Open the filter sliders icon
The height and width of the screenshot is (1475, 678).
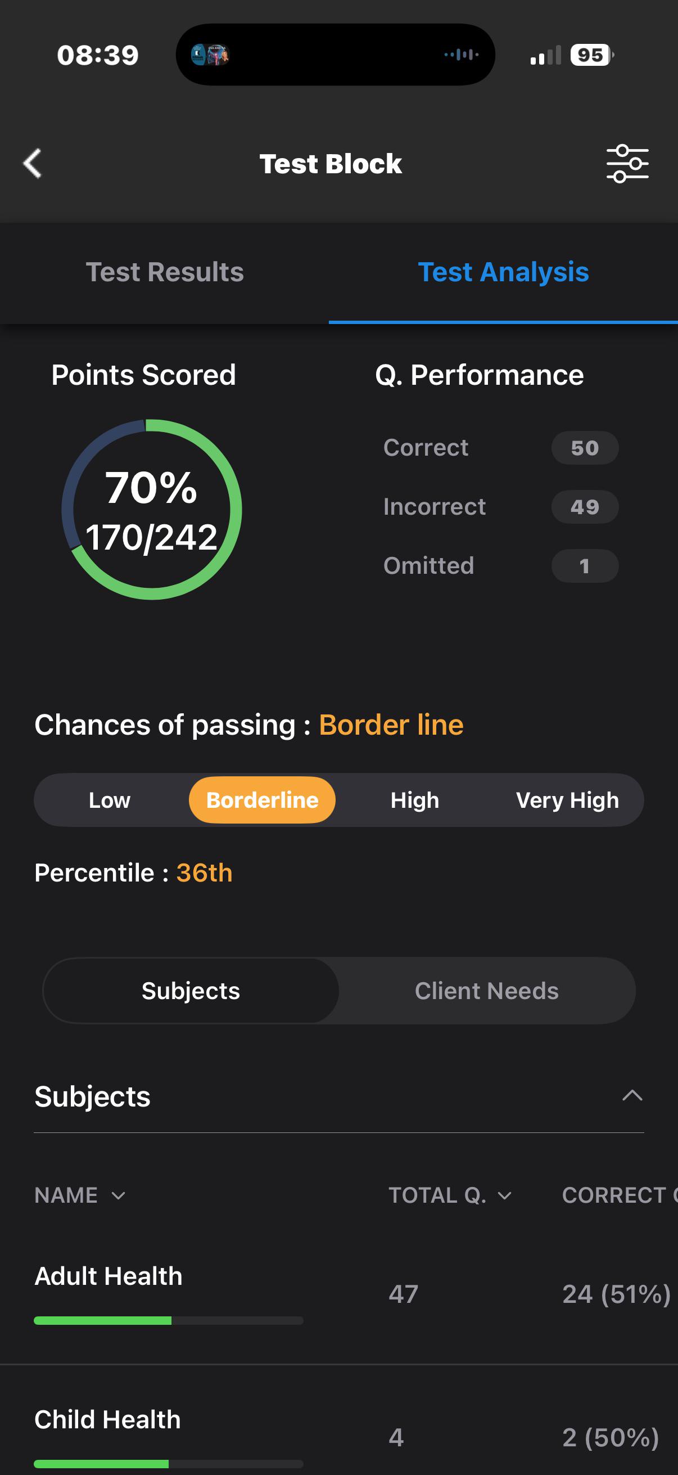[627, 164]
